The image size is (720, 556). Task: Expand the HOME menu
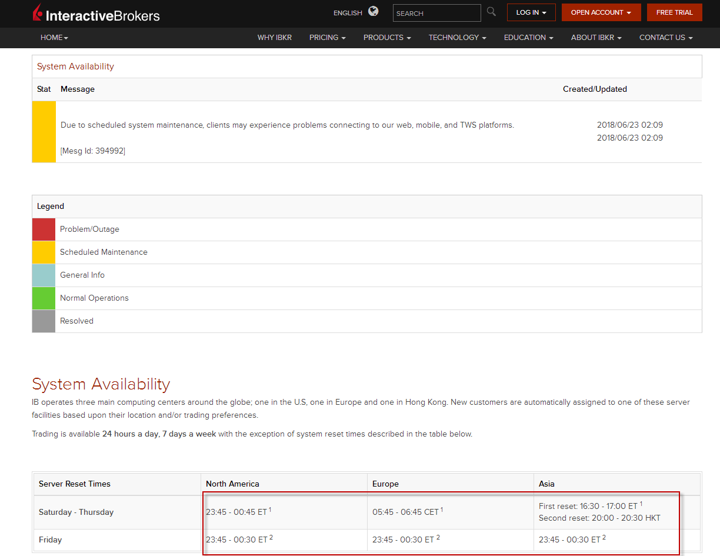(54, 38)
